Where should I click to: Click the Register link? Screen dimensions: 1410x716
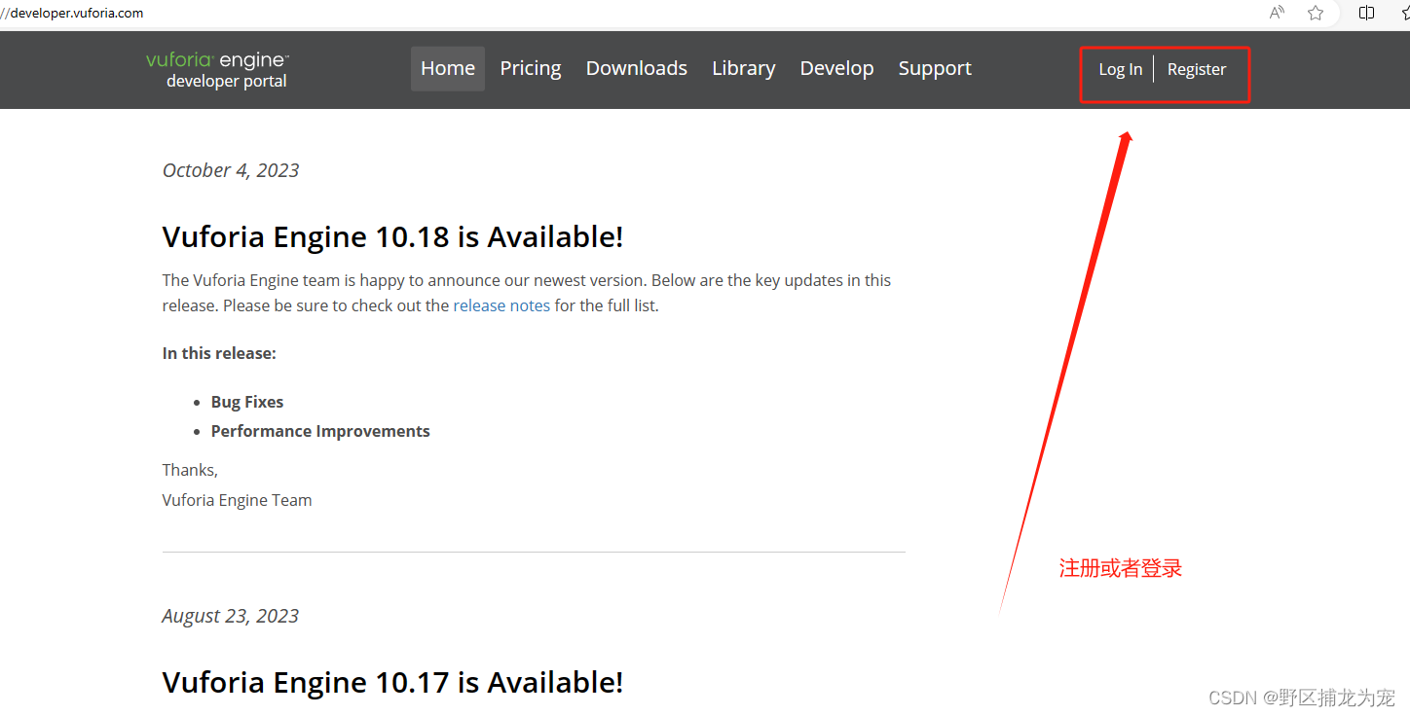point(1197,69)
